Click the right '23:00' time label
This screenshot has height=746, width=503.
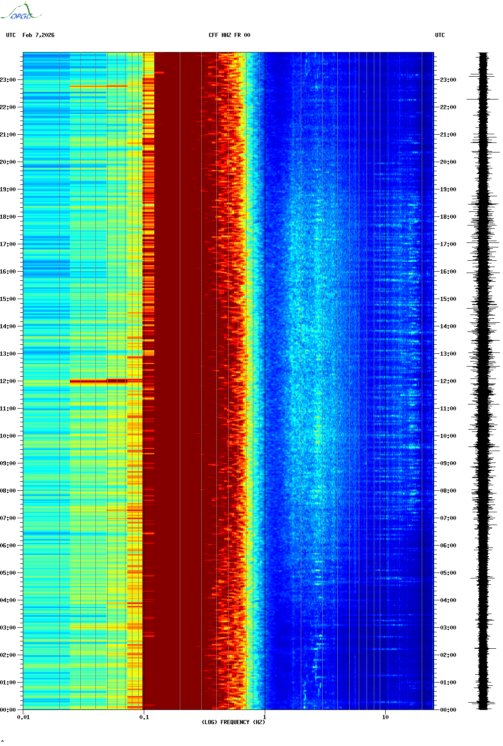448,80
